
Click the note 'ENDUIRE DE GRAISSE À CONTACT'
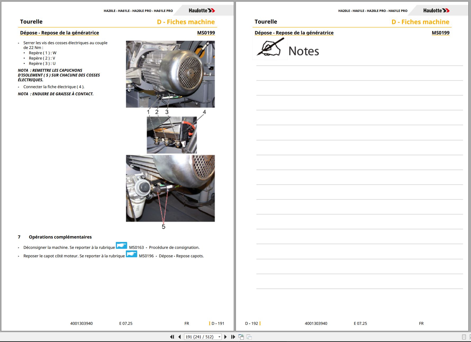pos(63,94)
